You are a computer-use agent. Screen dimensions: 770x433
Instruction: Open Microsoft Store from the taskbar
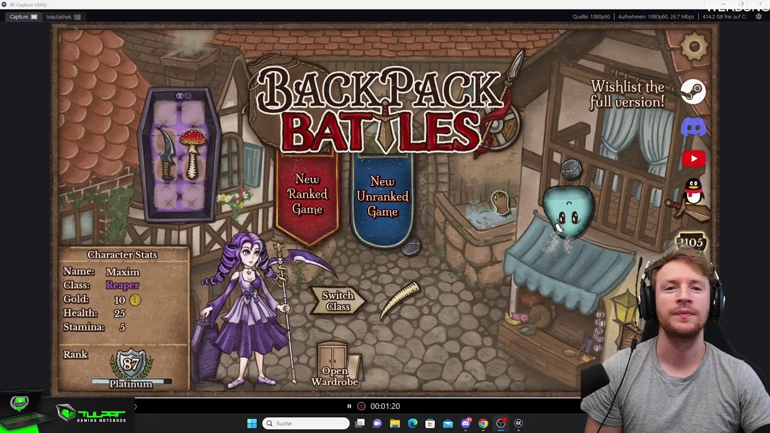click(x=430, y=423)
